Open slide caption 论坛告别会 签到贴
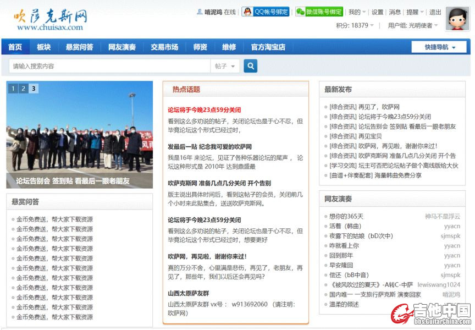475x330 pixels. [x=73, y=181]
